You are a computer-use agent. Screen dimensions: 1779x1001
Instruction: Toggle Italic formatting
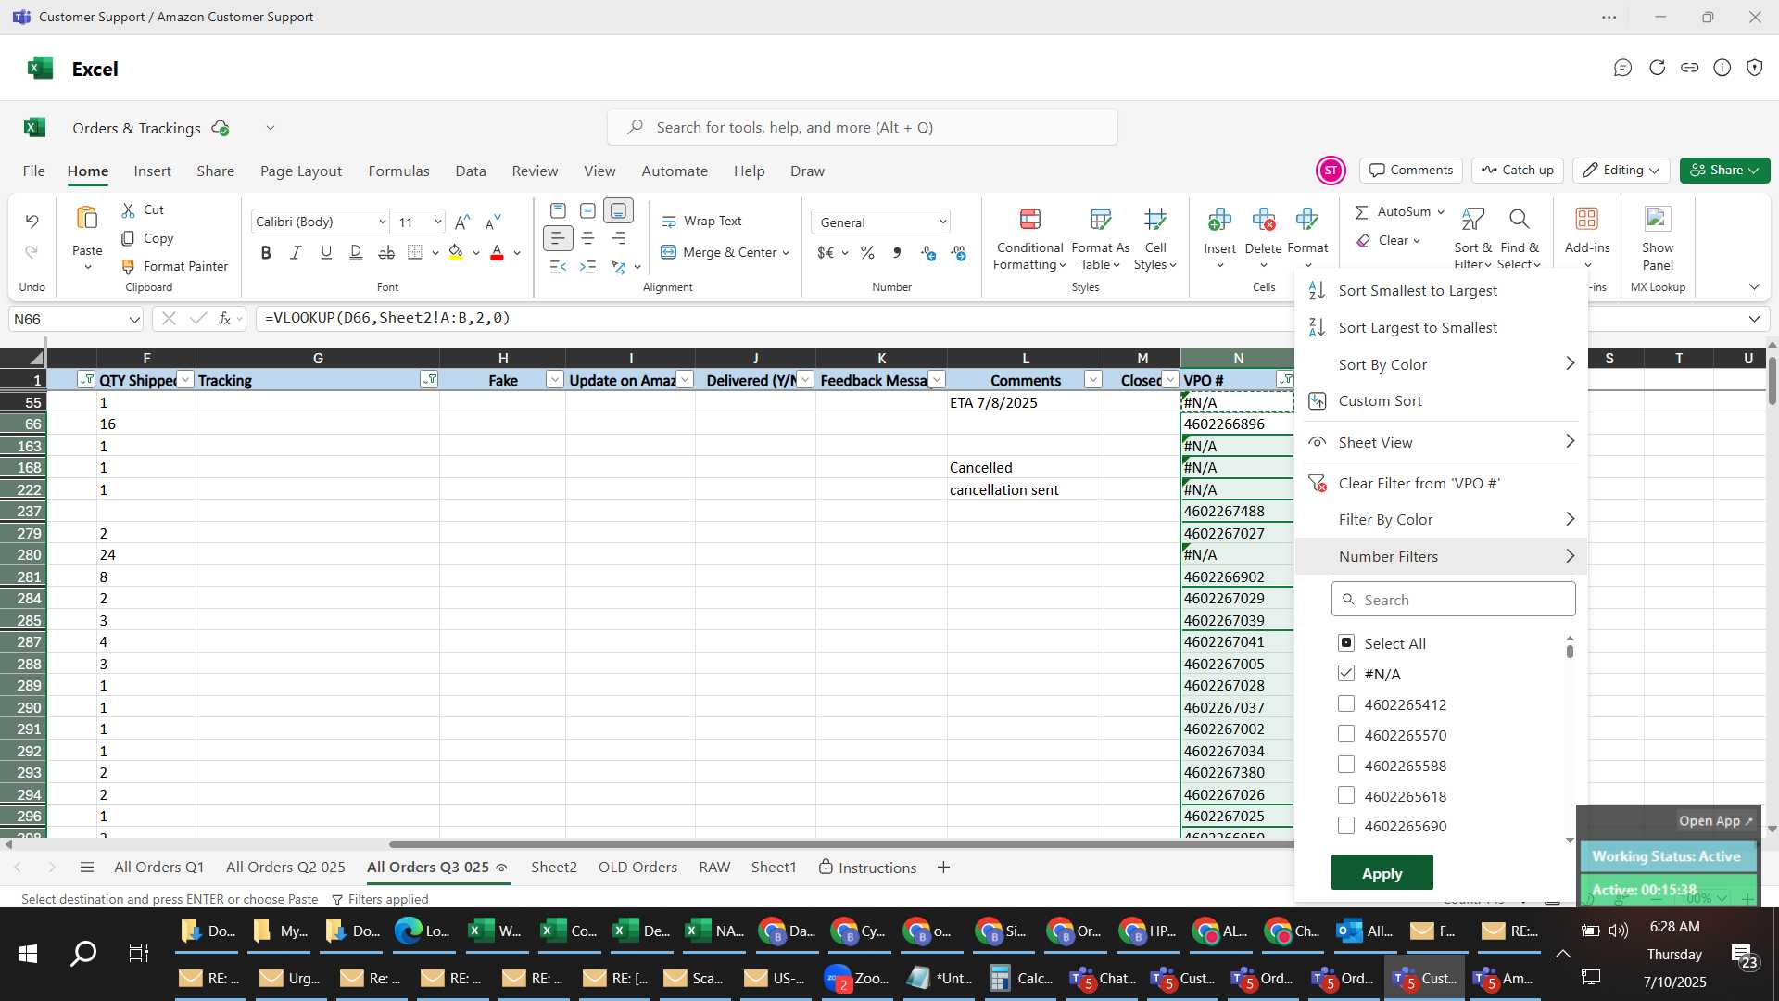296,252
